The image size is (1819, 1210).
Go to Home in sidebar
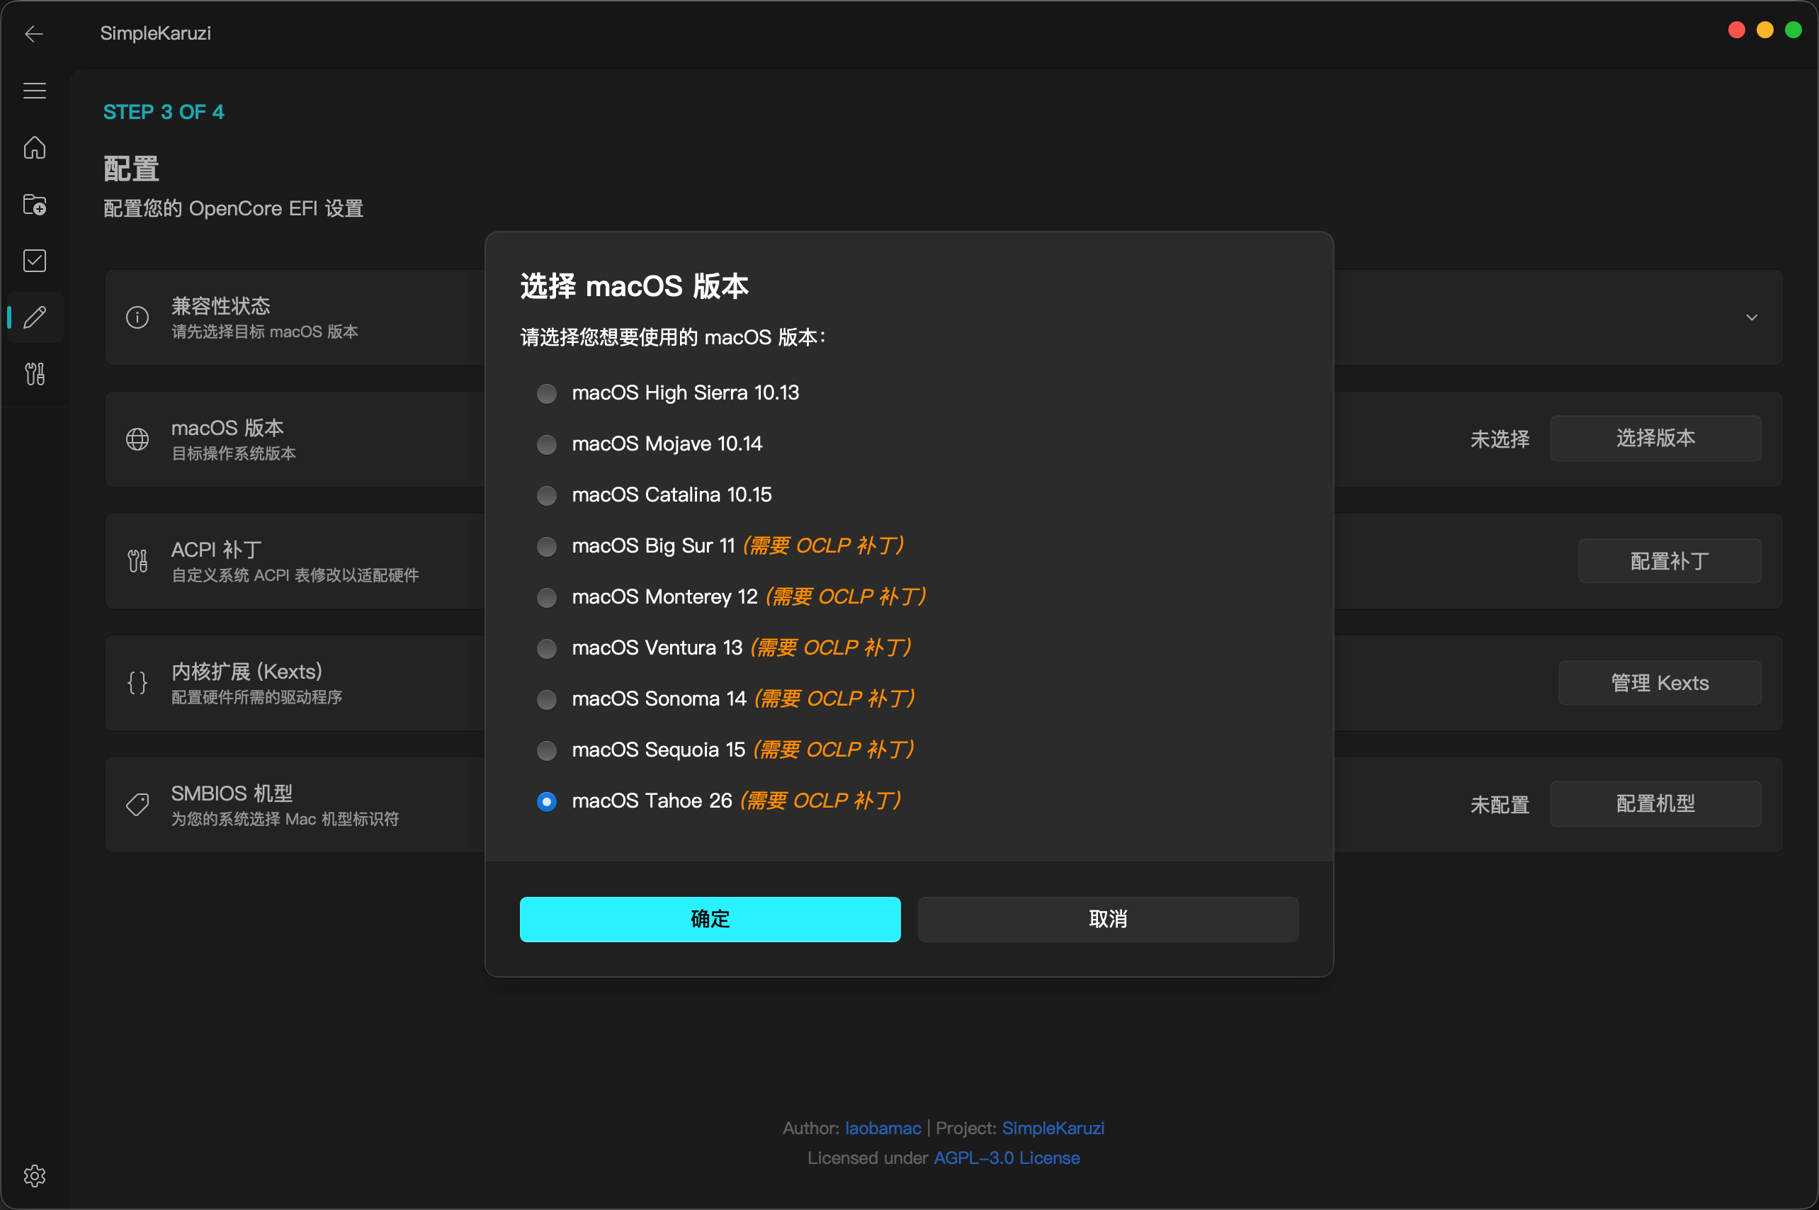[34, 147]
